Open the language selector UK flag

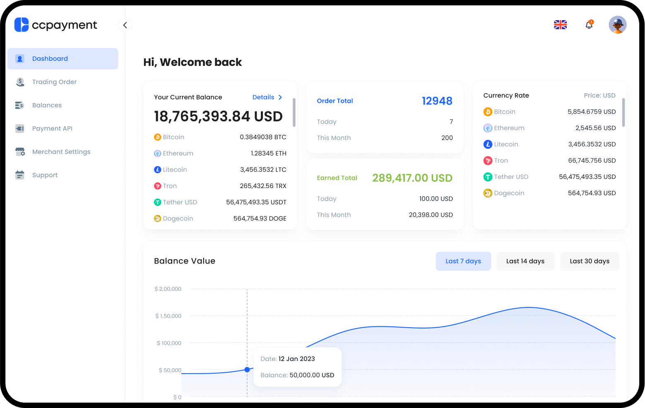pyautogui.click(x=560, y=25)
